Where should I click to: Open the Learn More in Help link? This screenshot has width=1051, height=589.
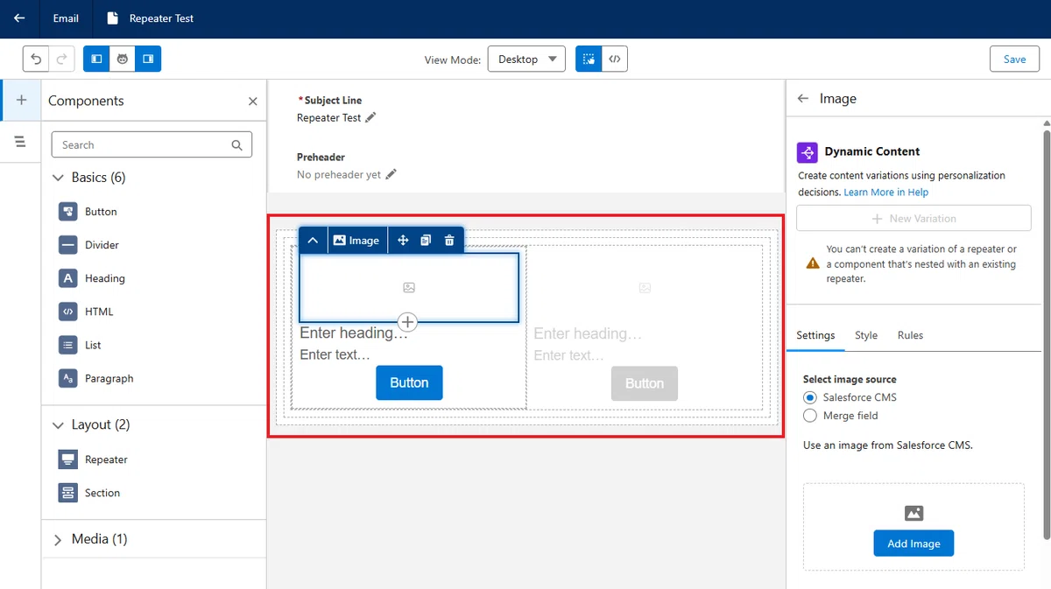(886, 192)
